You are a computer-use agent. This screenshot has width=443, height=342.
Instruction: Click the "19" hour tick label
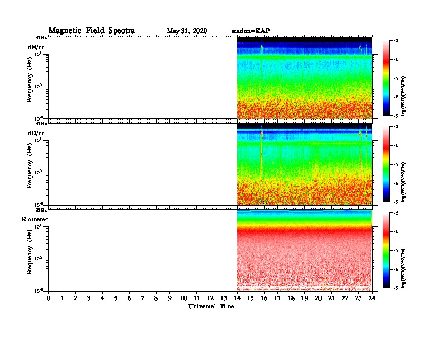click(304, 298)
